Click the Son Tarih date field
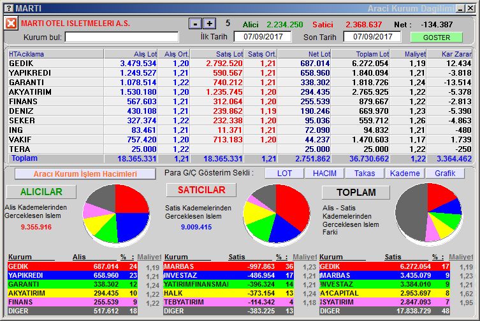The image size is (480, 321). (372, 37)
